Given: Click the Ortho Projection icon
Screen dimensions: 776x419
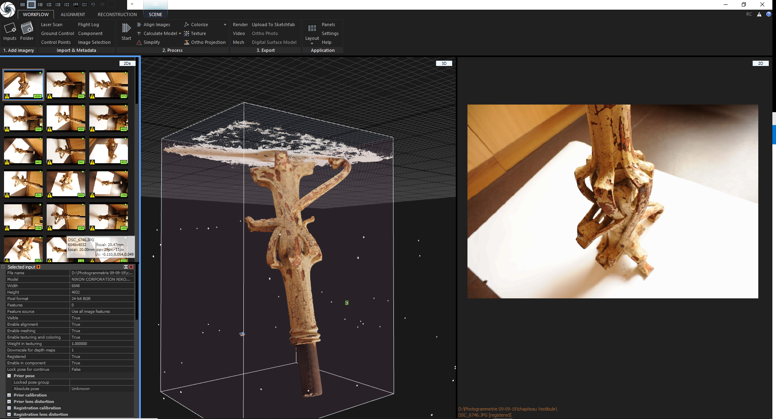Looking at the screenshot, I should click(187, 42).
